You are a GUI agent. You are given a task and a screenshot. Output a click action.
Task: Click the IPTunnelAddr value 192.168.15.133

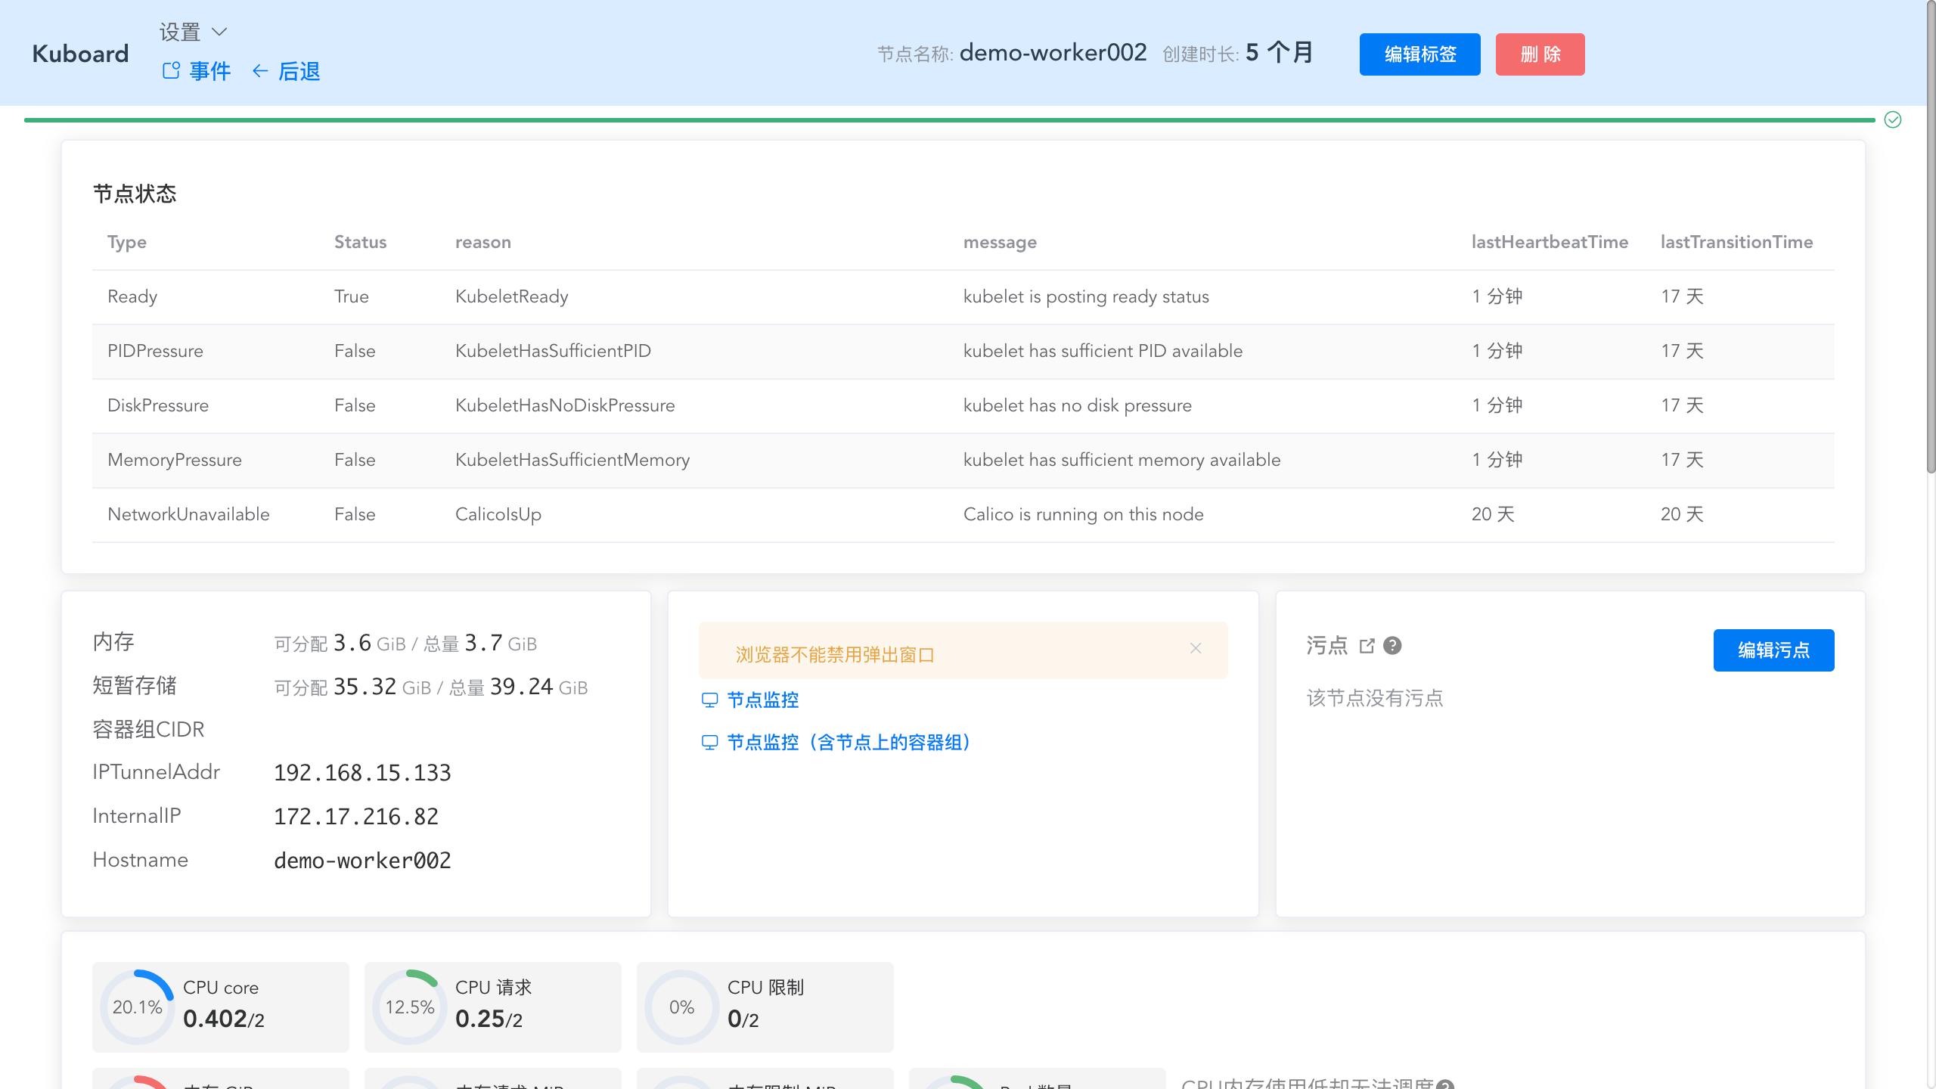click(362, 773)
